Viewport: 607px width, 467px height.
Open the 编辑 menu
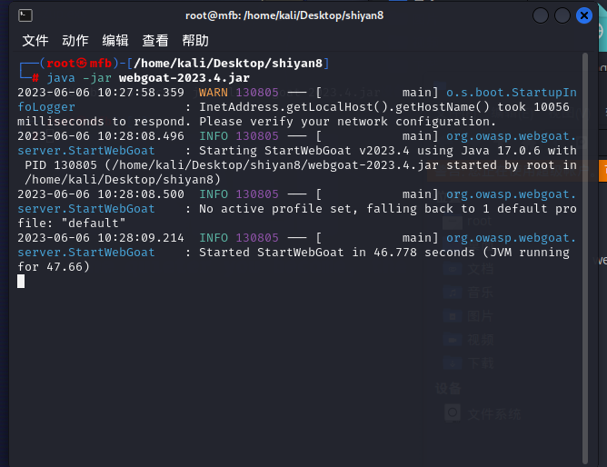(x=115, y=41)
